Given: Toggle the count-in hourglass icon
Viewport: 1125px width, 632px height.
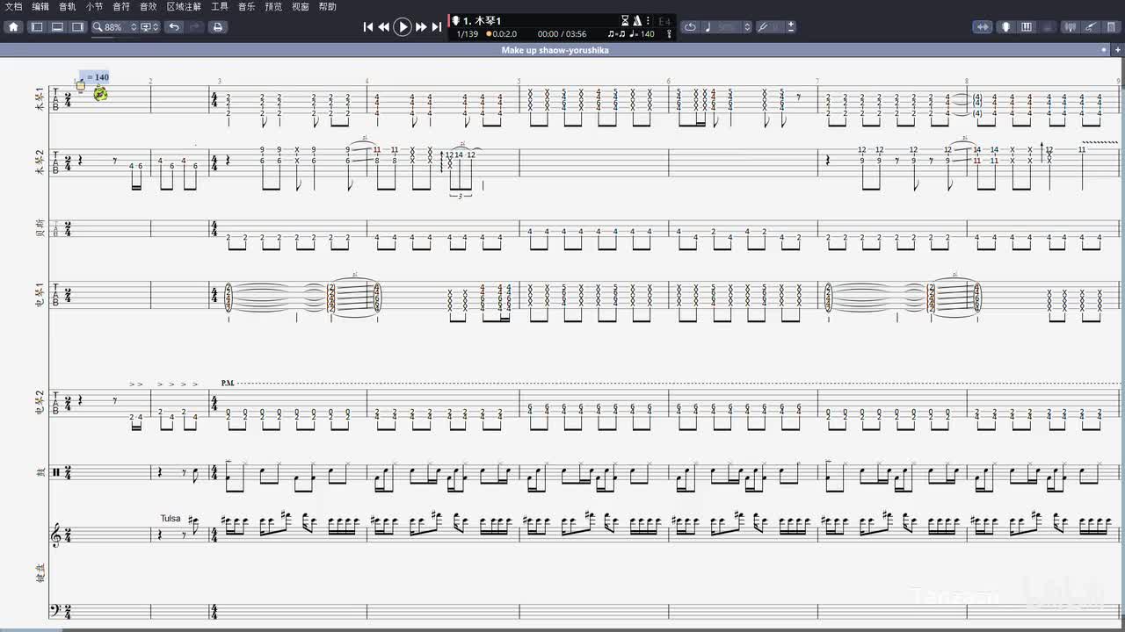Looking at the screenshot, I should (x=625, y=20).
